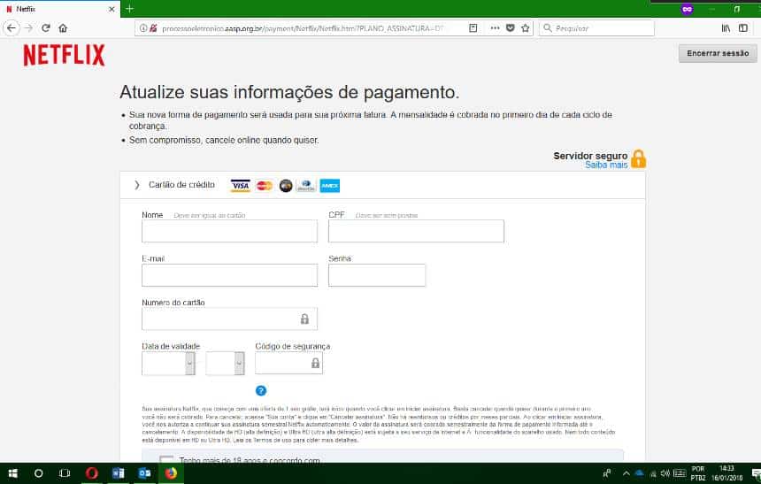This screenshot has height=484, width=761.
Task: Click the site information icon in the address bar
Action: pos(143,28)
